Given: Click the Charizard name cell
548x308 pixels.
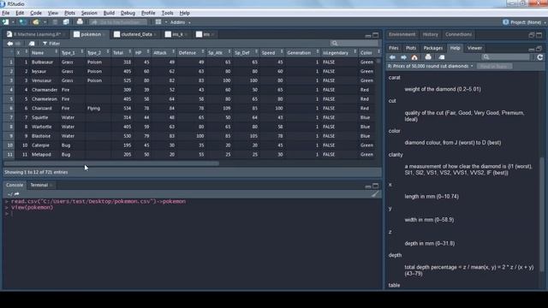Looking at the screenshot, I should [42, 109].
